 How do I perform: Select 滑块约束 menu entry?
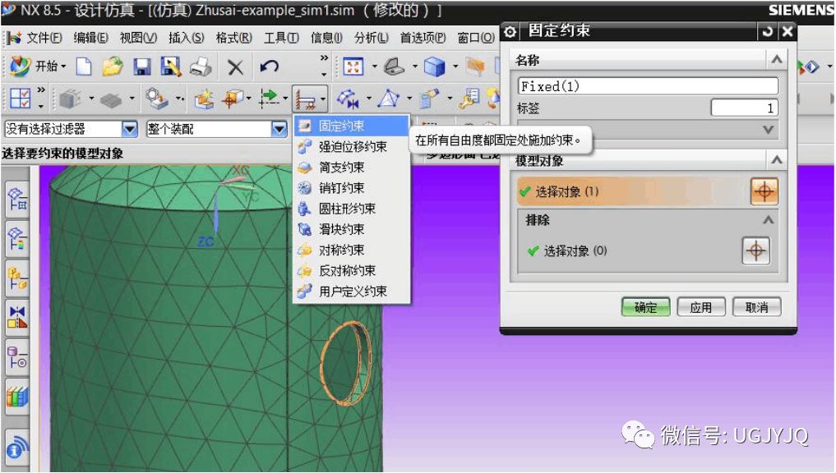[x=351, y=229]
